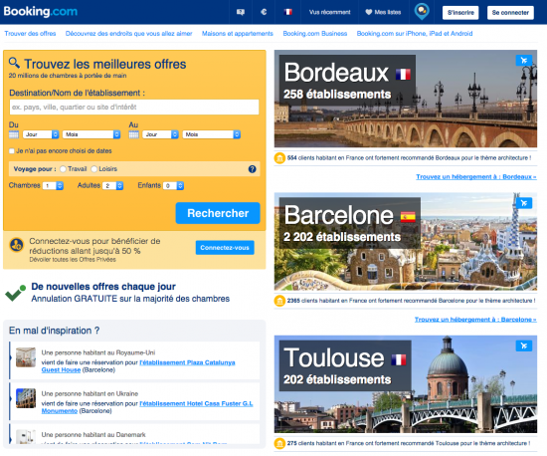Click 'Dévoiler toutes les Offres Privées' link
The height and width of the screenshot is (456, 547).
click(73, 260)
